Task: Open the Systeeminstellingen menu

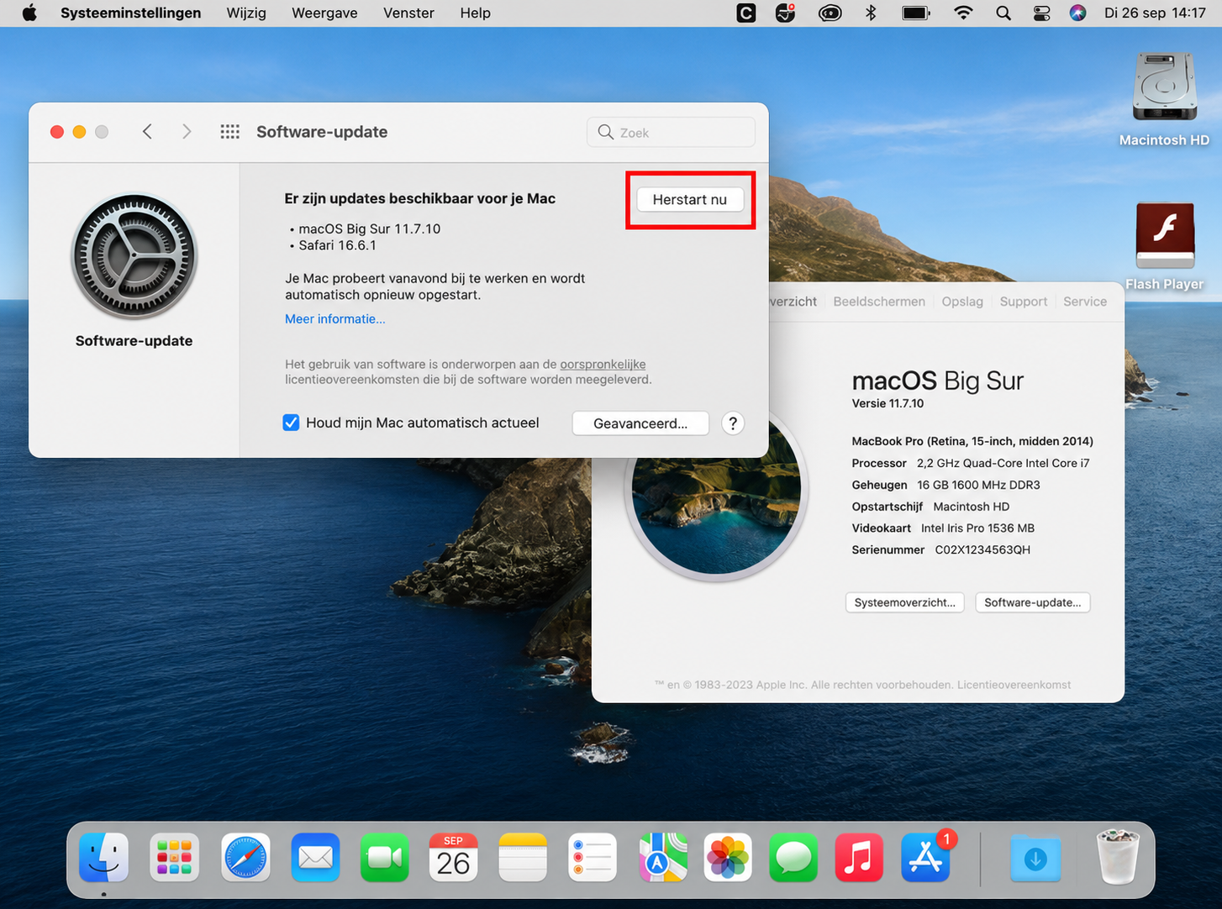Action: tap(130, 13)
